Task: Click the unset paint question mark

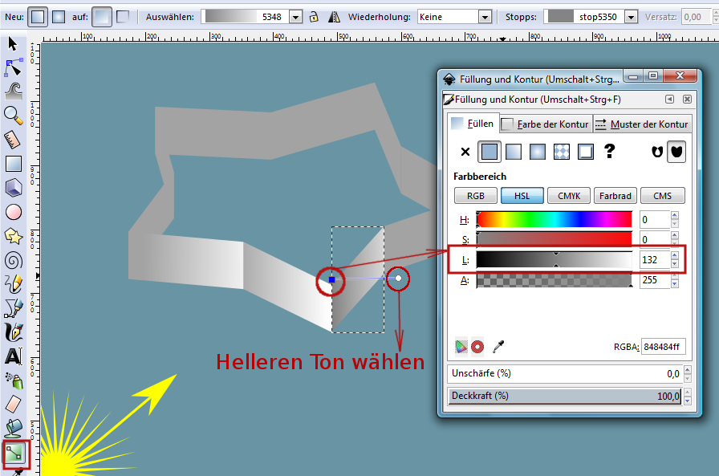Action: (609, 151)
